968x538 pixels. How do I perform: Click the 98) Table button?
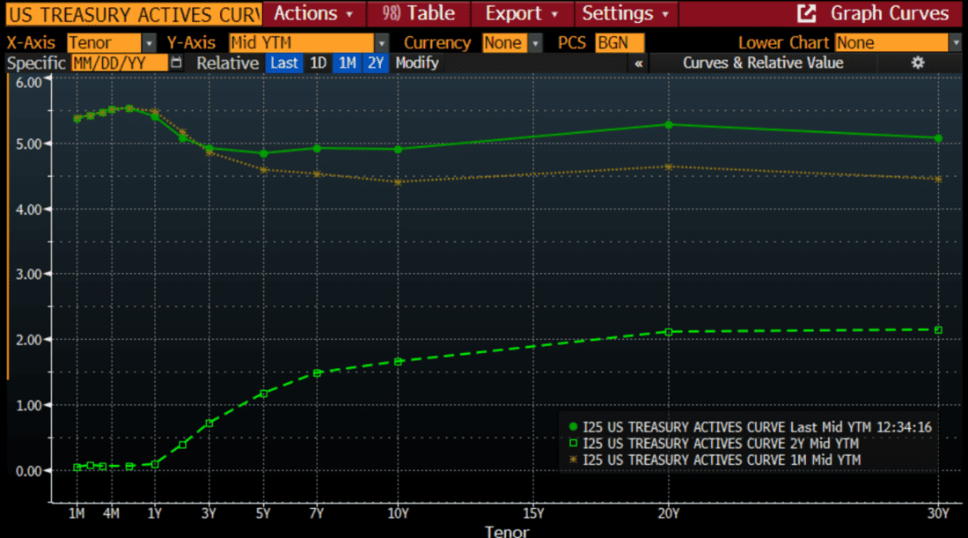click(x=418, y=14)
